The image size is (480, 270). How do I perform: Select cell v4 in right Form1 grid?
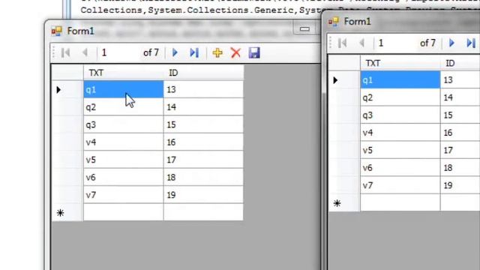(x=400, y=133)
